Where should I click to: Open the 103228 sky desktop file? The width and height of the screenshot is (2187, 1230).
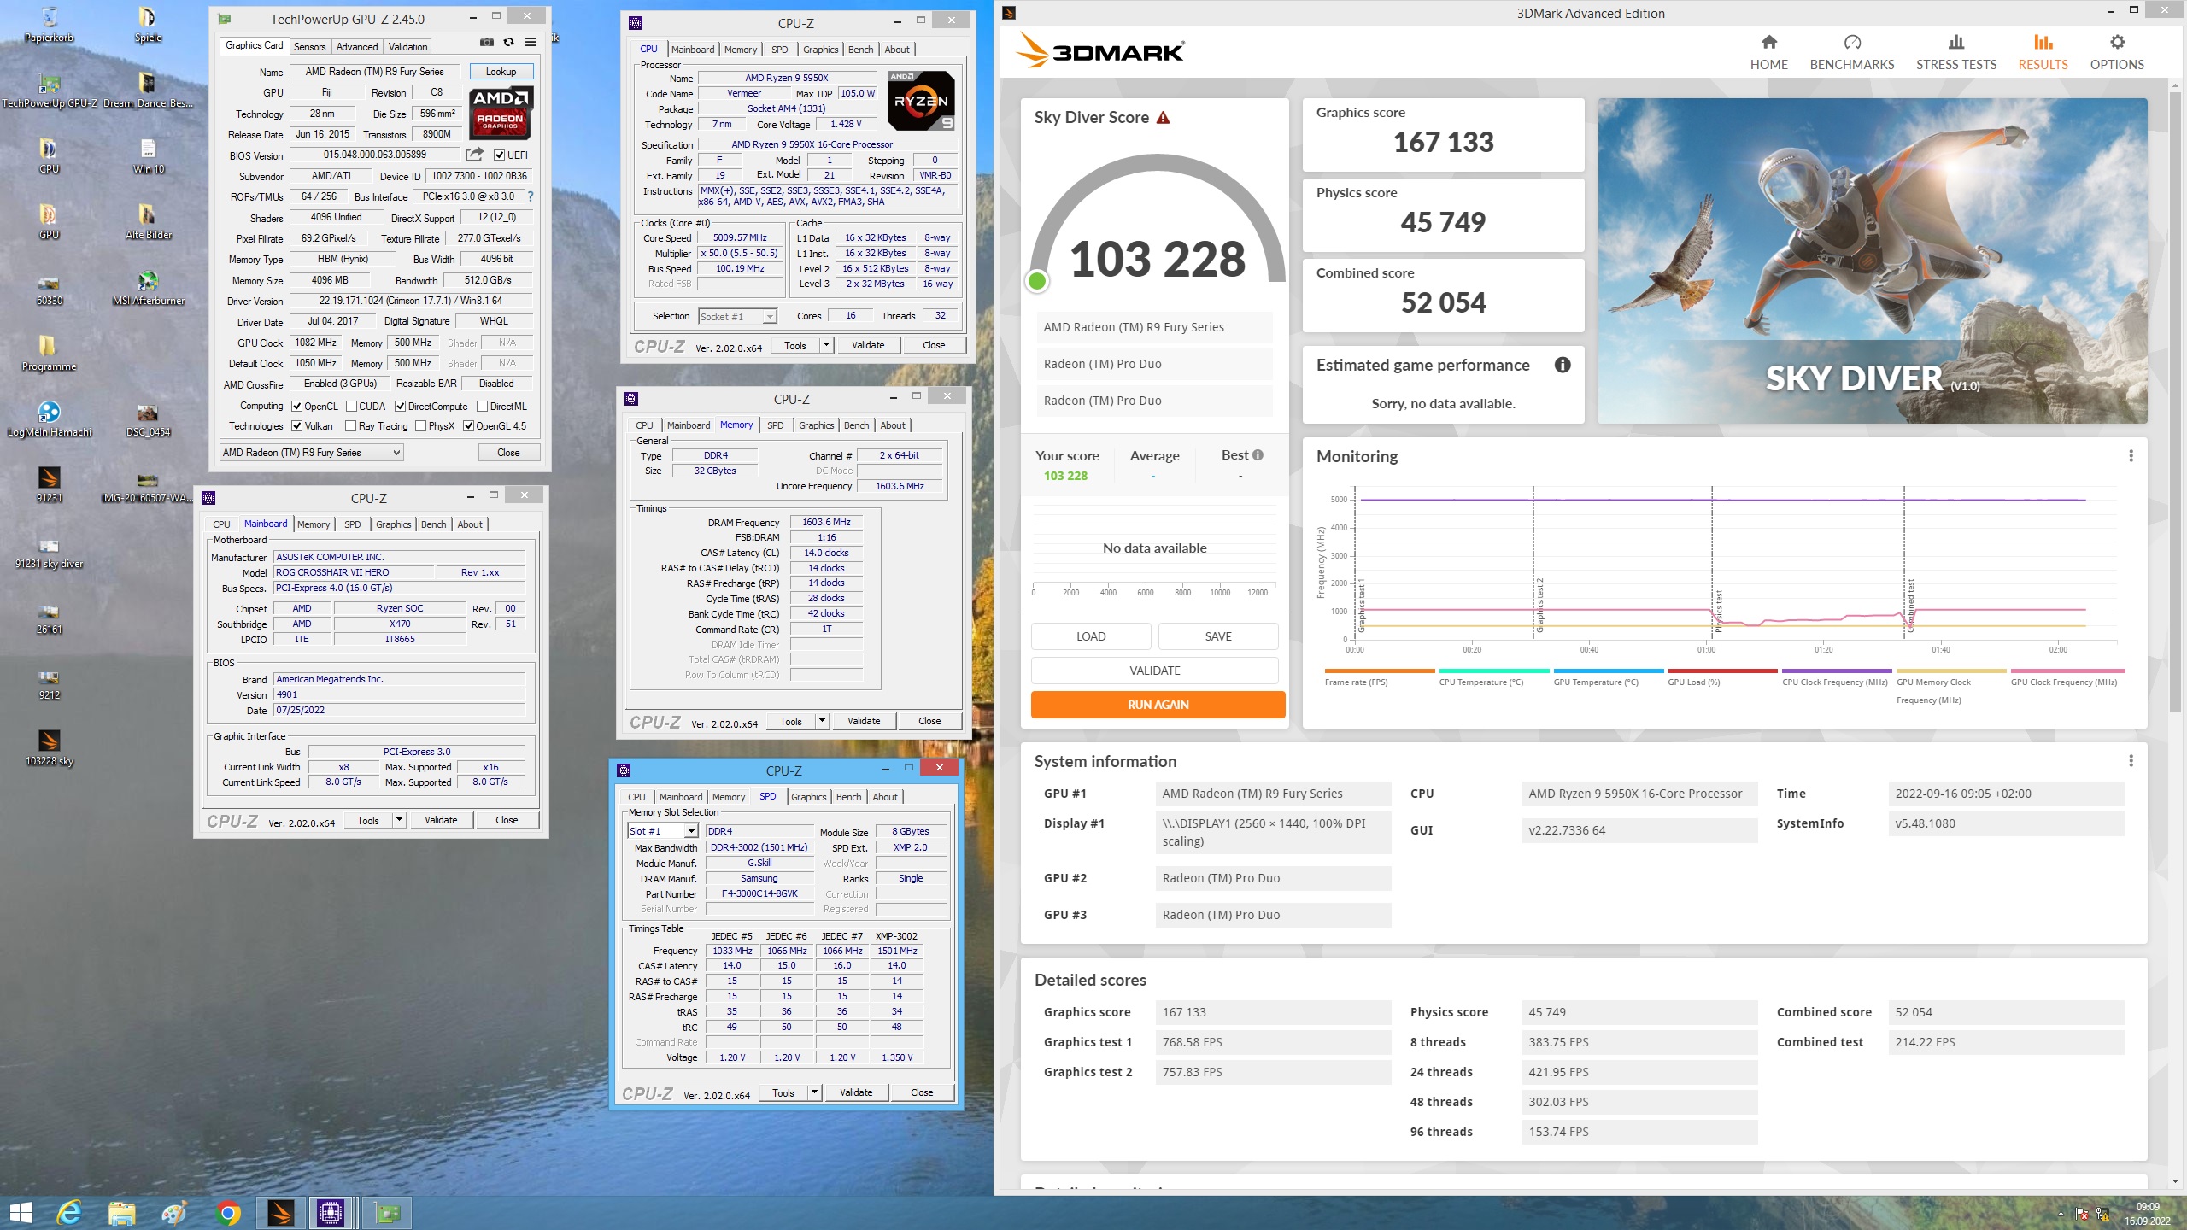click(50, 747)
